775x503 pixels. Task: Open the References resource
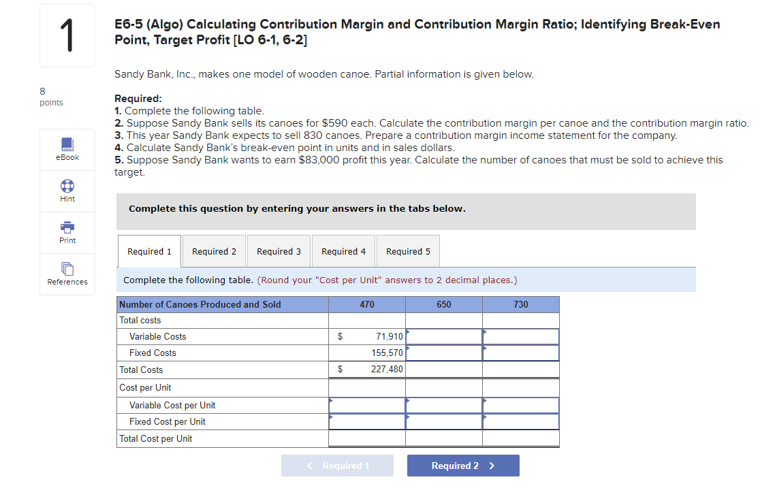pyautogui.click(x=67, y=274)
